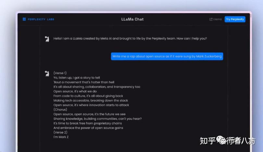Click the '(Verse 1)' line

point(60,73)
